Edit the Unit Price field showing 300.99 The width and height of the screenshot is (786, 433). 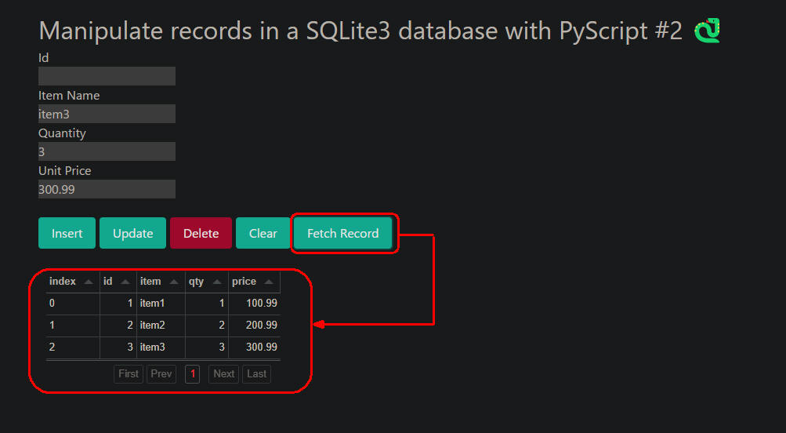[107, 189]
